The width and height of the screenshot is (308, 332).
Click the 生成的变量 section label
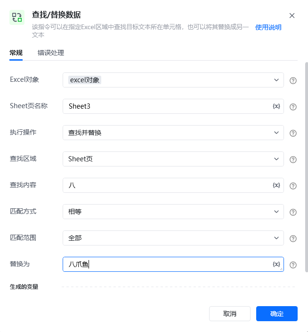pyautogui.click(x=24, y=287)
